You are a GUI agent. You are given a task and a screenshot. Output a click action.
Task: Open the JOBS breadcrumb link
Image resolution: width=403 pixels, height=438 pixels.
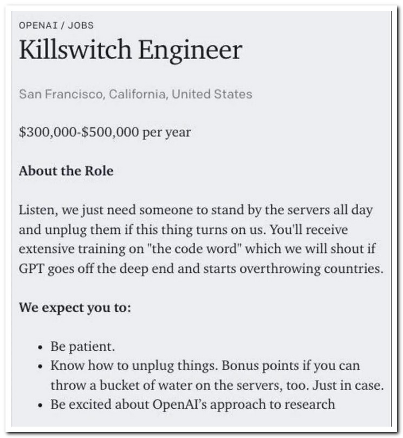coord(80,25)
